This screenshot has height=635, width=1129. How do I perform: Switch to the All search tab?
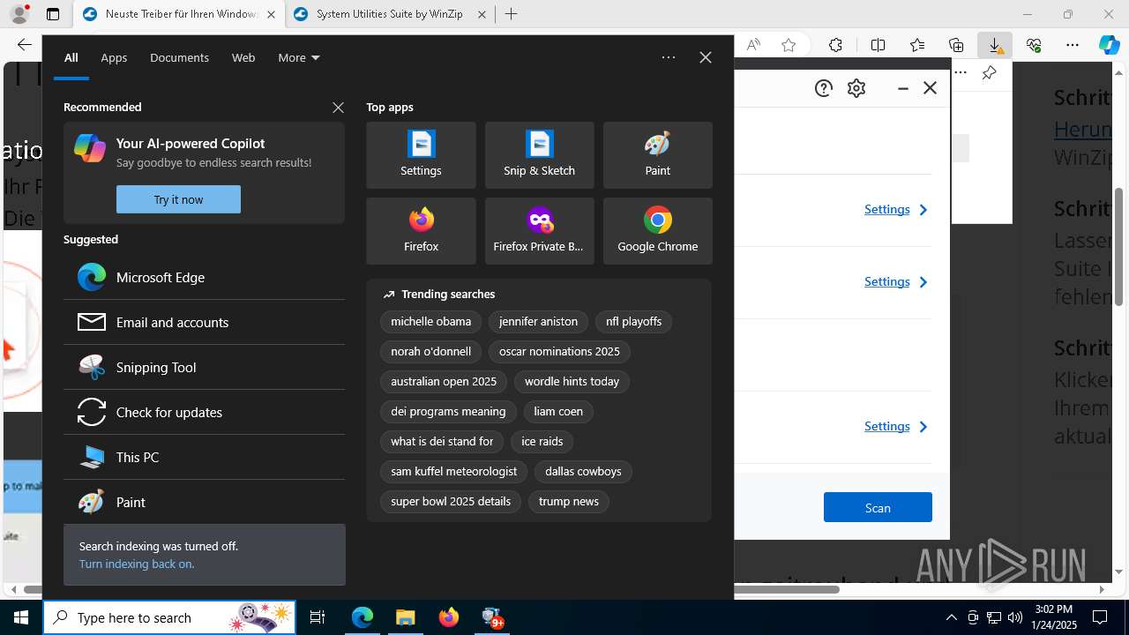coord(71,58)
